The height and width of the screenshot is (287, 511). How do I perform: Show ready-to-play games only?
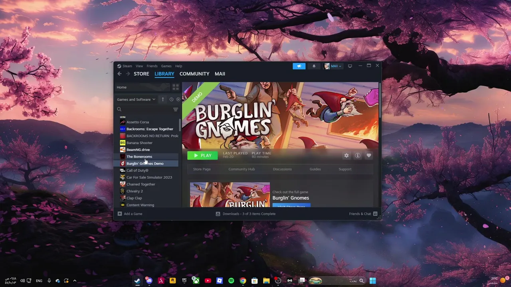(178, 99)
